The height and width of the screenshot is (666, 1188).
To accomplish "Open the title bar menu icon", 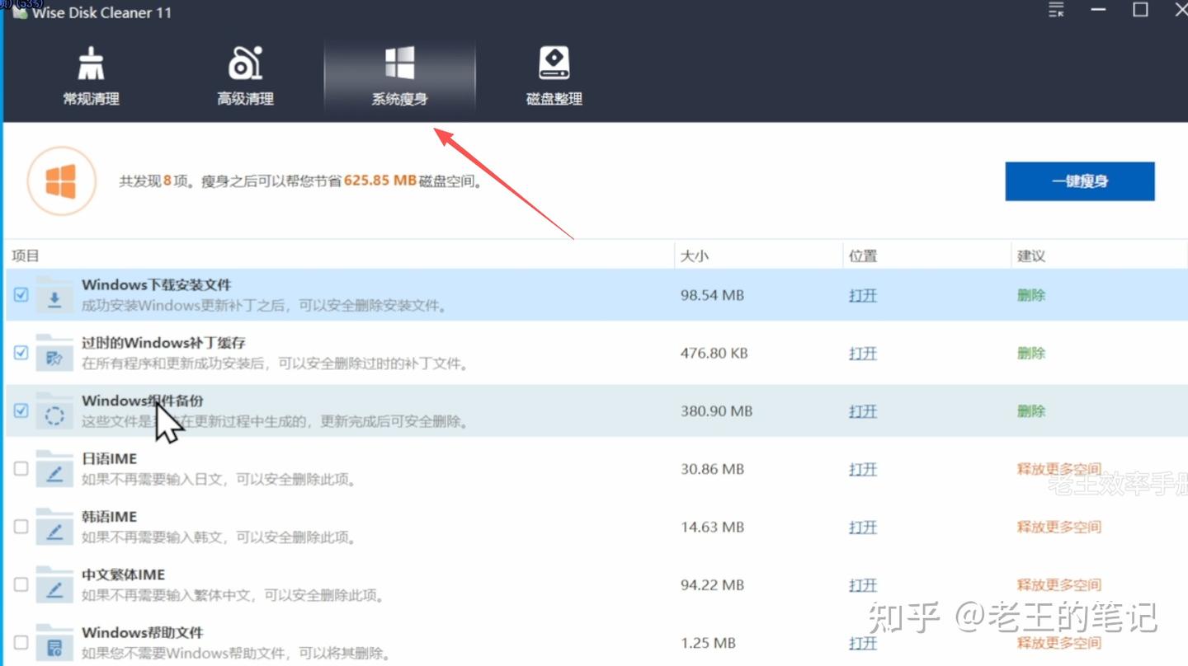I will click(1056, 11).
